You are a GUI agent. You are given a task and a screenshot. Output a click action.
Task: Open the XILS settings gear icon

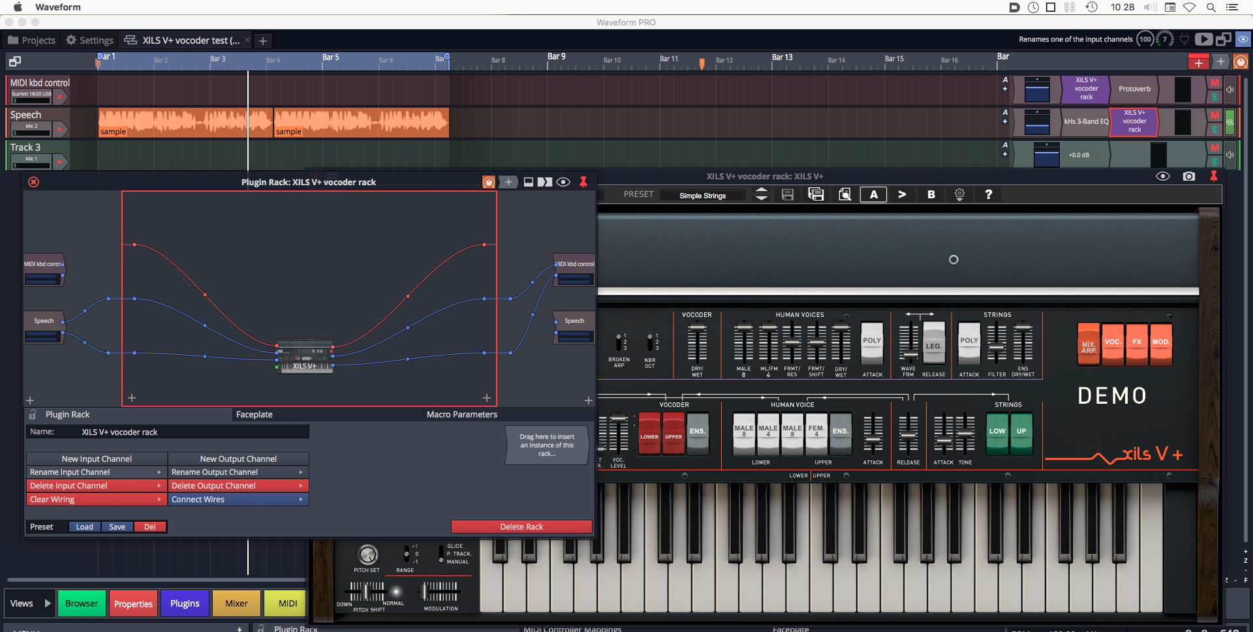coord(959,194)
